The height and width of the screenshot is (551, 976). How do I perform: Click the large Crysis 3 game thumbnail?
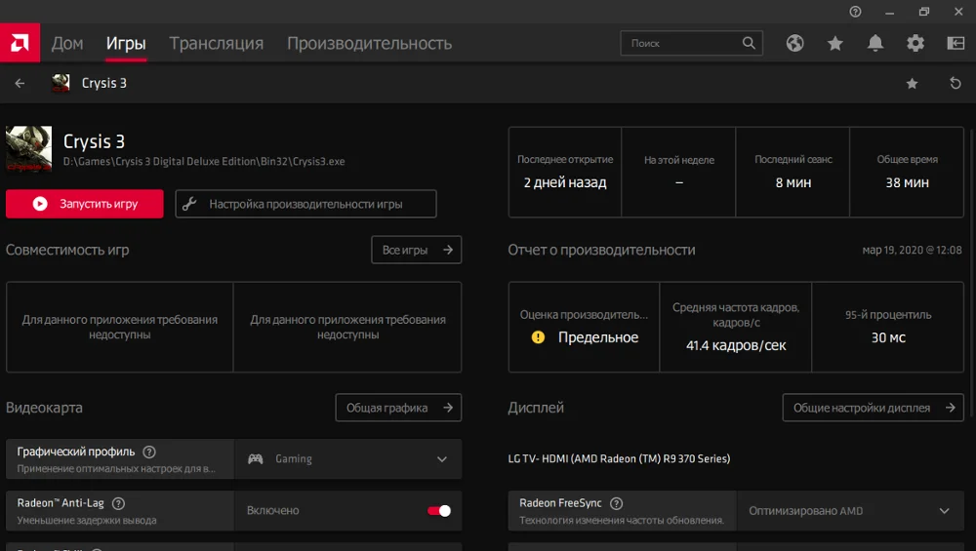tap(28, 148)
